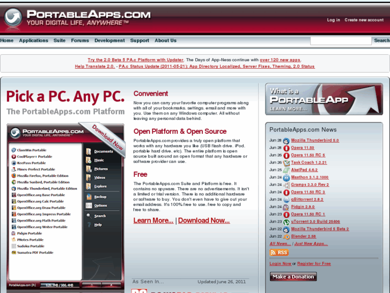390x293 pixels.
Task: Click the Task Coach 1.2.21 icon
Action: [x=286, y=163]
